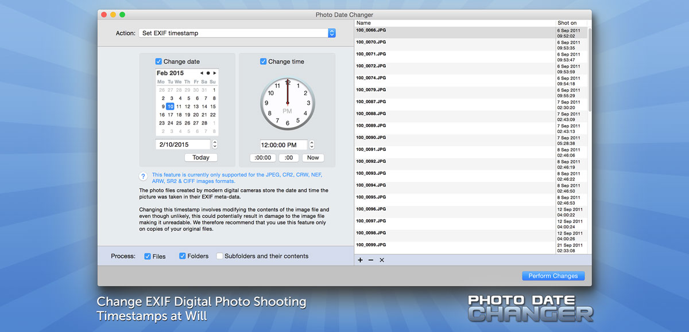
Task: Click the Now button
Action: [313, 158]
